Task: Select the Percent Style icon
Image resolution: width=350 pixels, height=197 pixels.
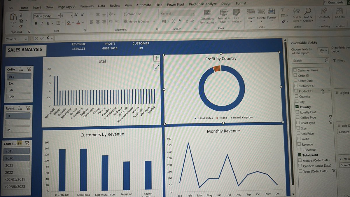Action: tap(174, 21)
